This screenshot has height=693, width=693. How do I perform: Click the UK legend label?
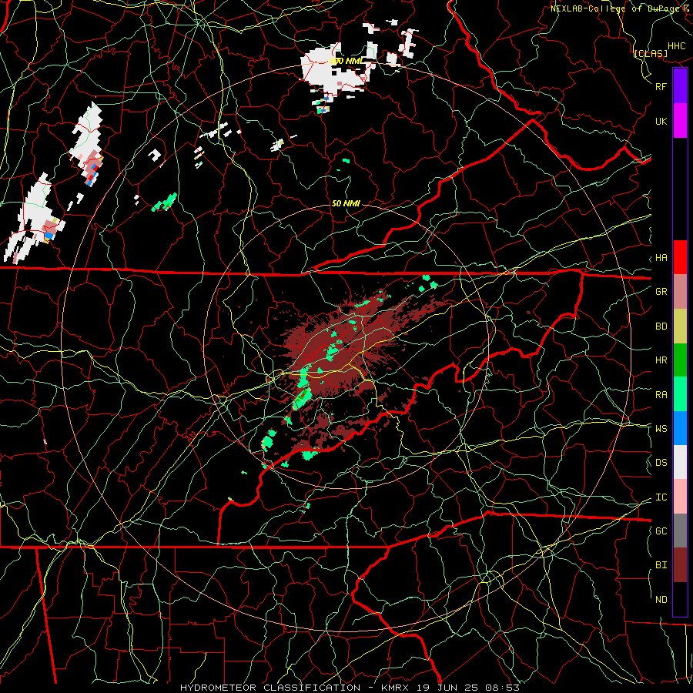tap(661, 121)
